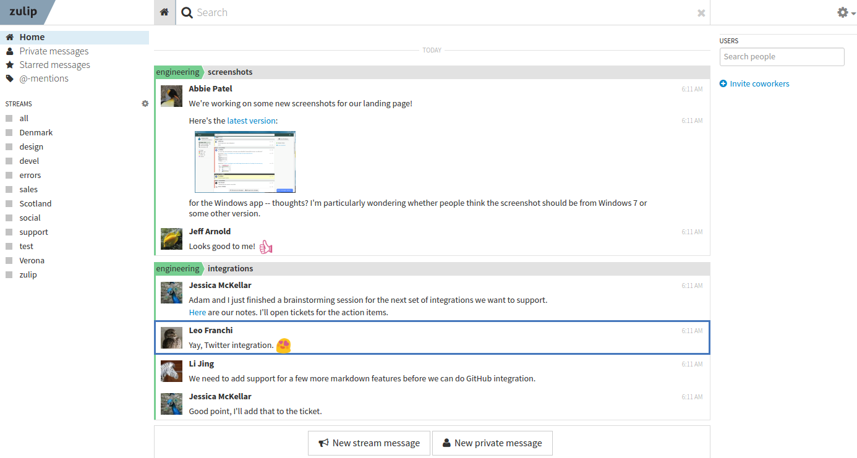The image size is (857, 458).
Task: Show @-mentions view
Action: coord(44,78)
